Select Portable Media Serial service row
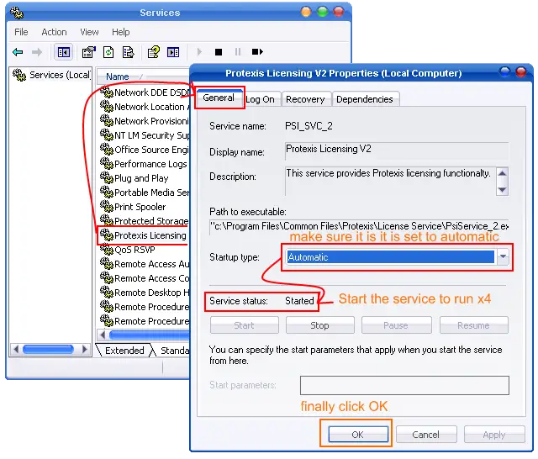The image size is (538, 459). pos(144,193)
